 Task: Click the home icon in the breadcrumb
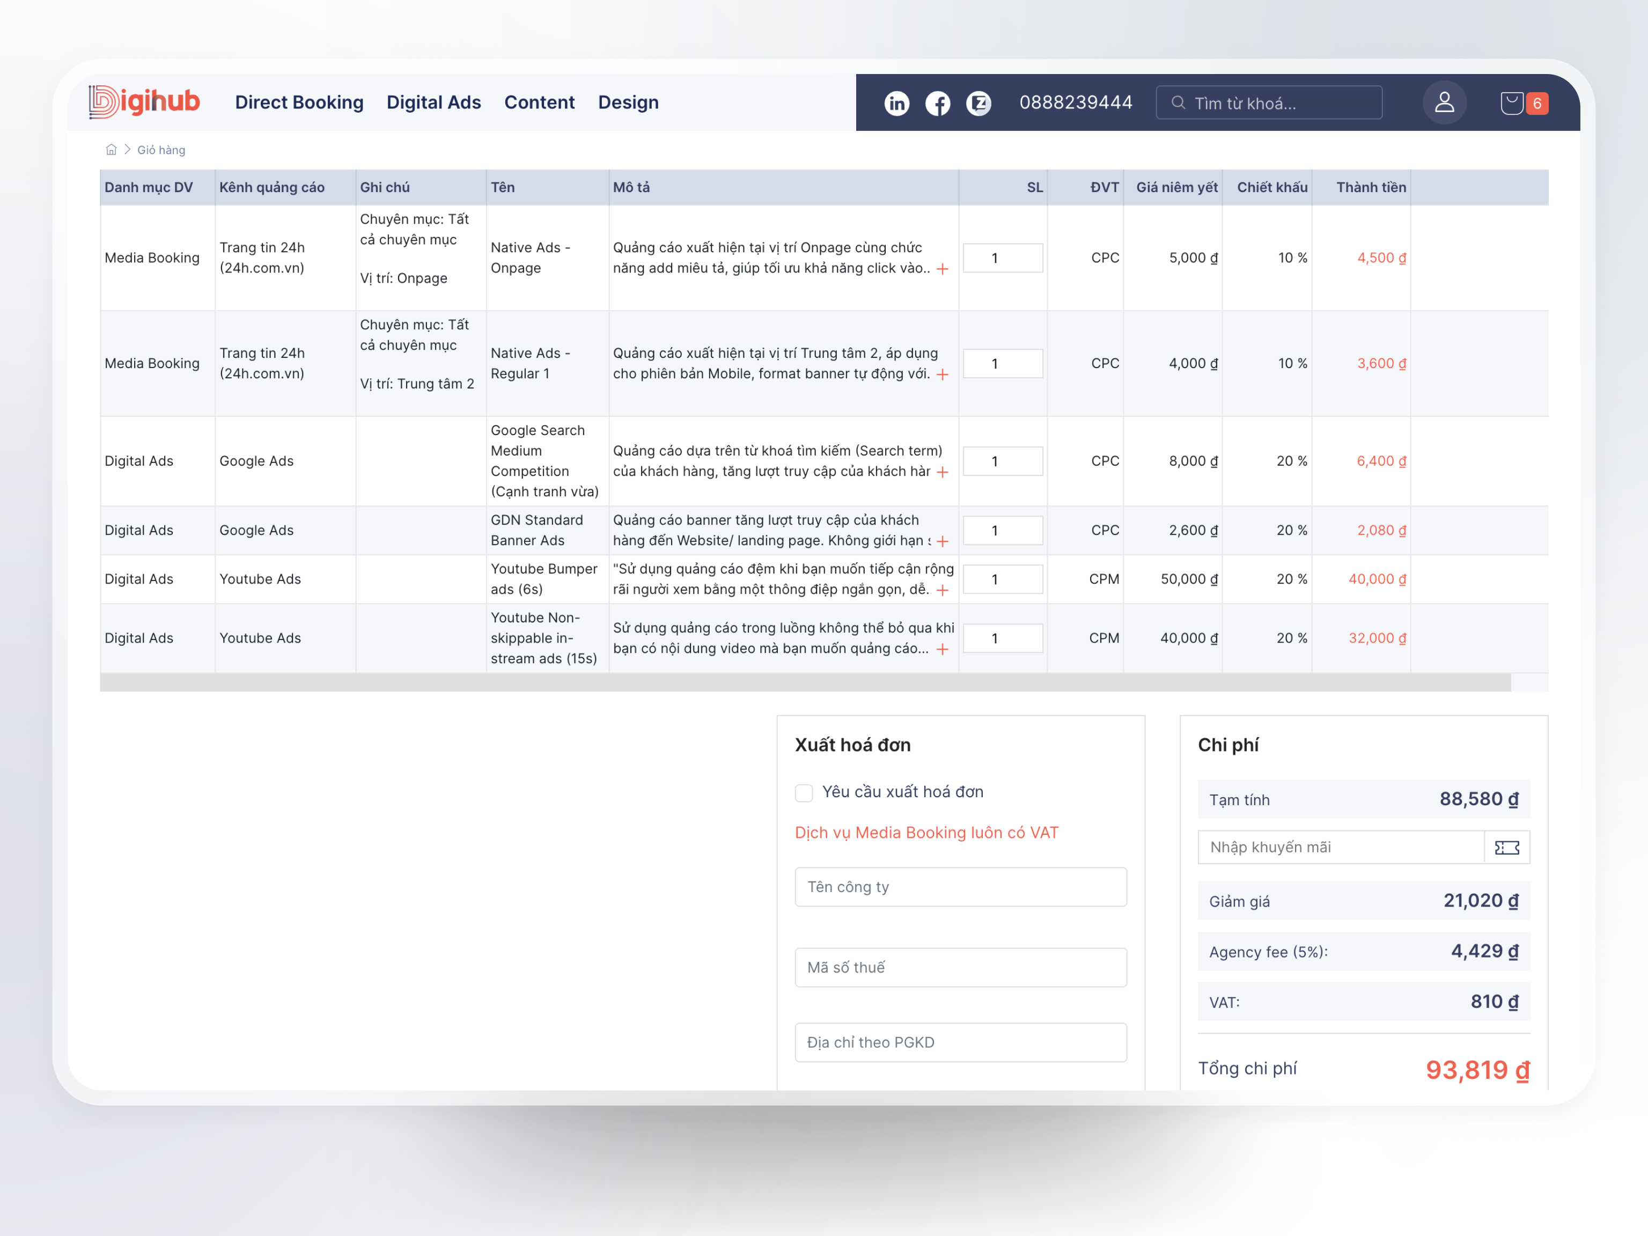tap(111, 149)
